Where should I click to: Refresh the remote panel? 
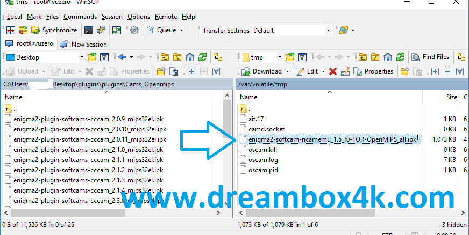point(401,57)
